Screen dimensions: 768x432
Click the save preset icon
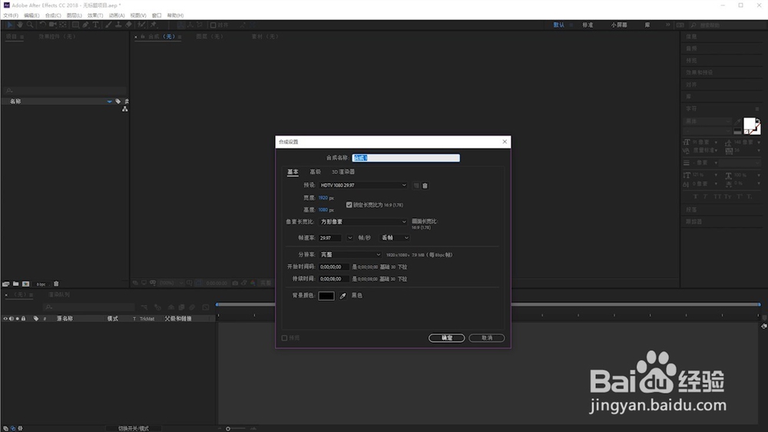(416, 186)
